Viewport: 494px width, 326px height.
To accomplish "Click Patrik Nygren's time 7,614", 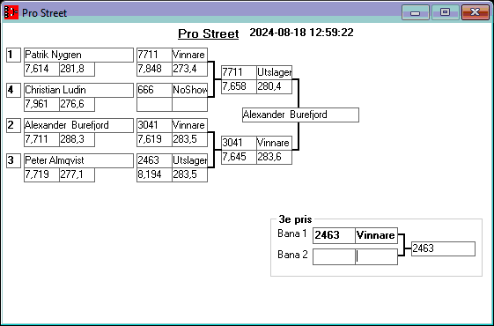I will pyautogui.click(x=41, y=69).
